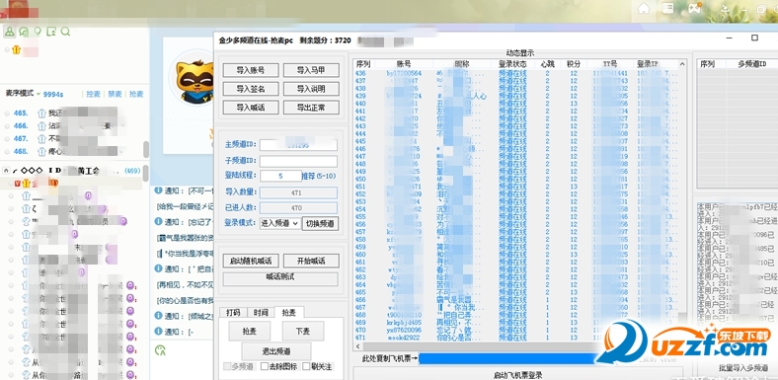Open the game controller icon
778x380 pixels.
[x=694, y=9]
